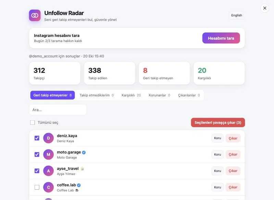Screen dimensions: 274x200
Task: Click the verified badge next to coffee.lab
Action: [x=79, y=185]
